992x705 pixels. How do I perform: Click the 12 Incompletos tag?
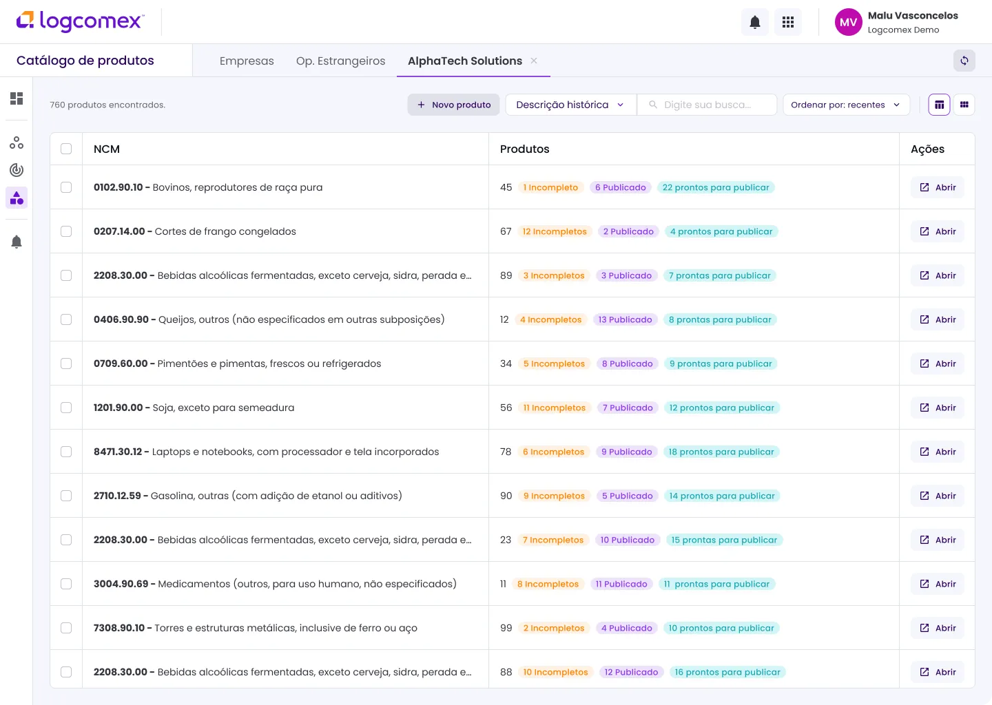click(555, 231)
